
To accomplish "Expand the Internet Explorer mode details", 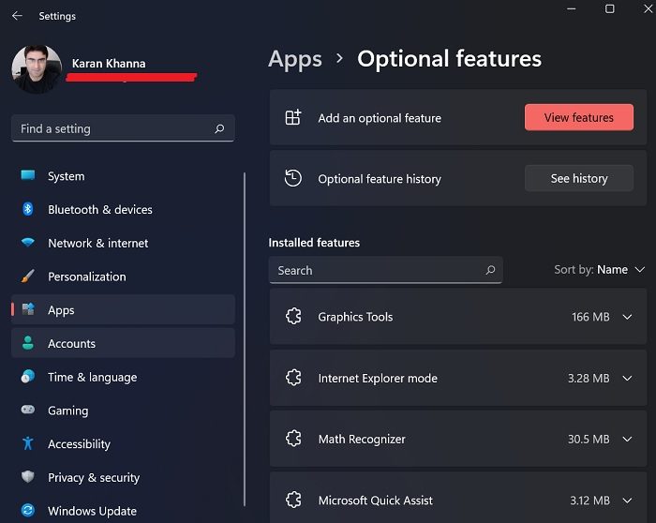I will pyautogui.click(x=628, y=379).
